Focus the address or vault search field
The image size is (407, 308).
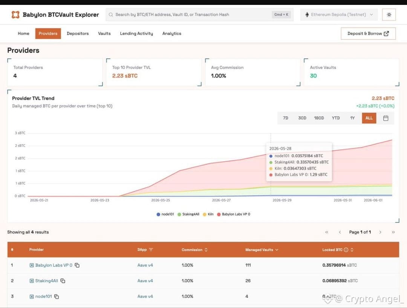tap(199, 15)
